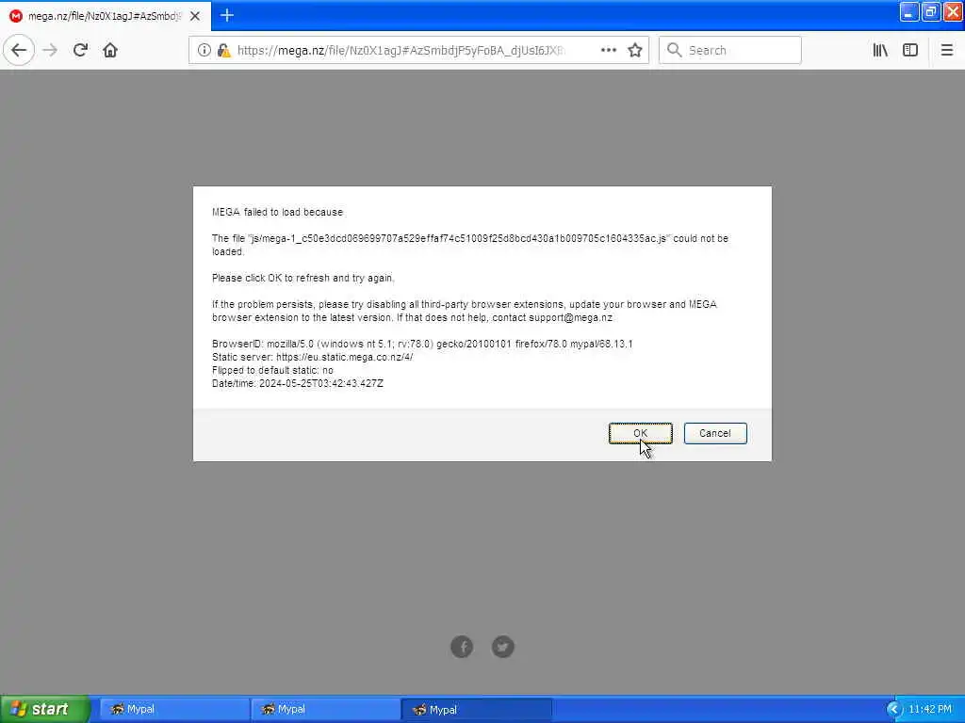Click the MEGA favicon on the tab

(x=16, y=16)
